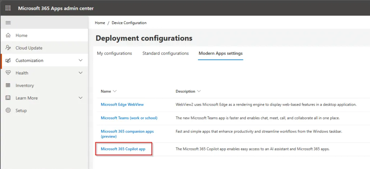Click the Customization sidebar icon
Viewport: 370px width, 169px height.
(8, 60)
